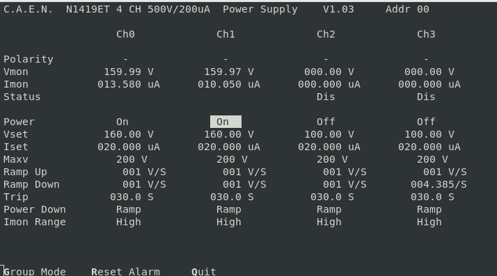Click the Polarity row label
Viewport: 497px width, 276px height.
coord(29,59)
